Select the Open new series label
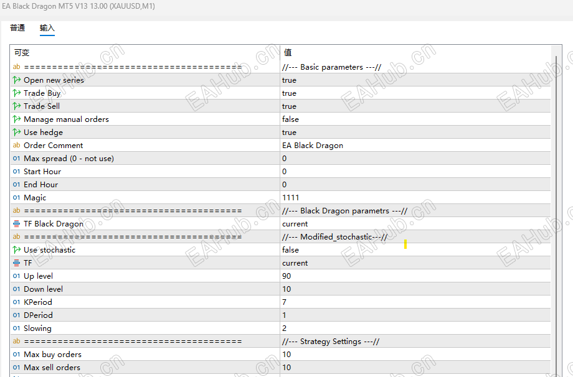Screen dimensions: 573x377 54,80
